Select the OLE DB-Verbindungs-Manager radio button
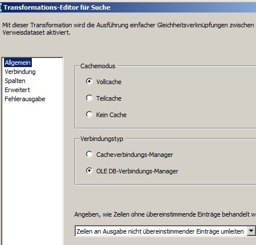 [89, 171]
